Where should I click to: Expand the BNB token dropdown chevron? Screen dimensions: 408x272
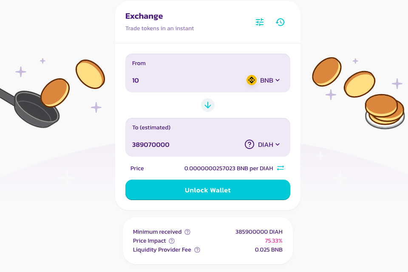278,80
